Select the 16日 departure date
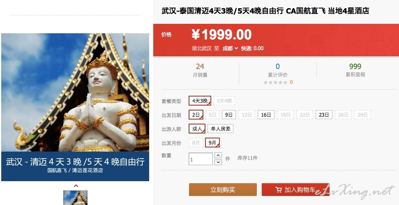The height and width of the screenshot is (205, 399). click(266, 115)
